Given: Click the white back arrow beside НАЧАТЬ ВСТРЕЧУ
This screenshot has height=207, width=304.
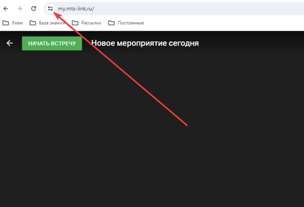Looking at the screenshot, I should point(10,43).
